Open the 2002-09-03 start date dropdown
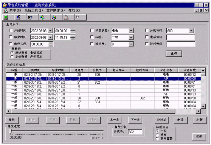211x145 pixels. 50,31
